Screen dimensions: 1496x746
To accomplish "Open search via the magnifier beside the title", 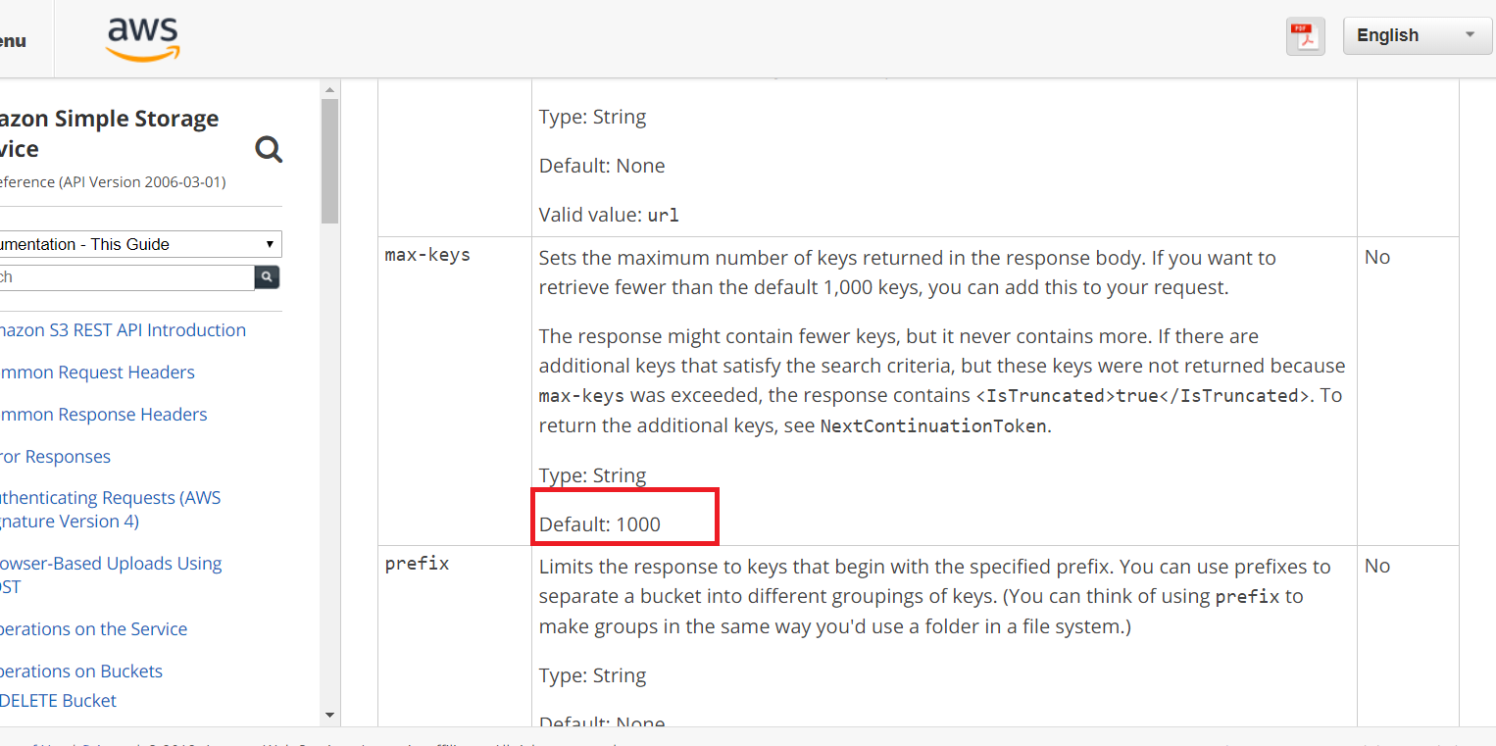I will (x=268, y=149).
